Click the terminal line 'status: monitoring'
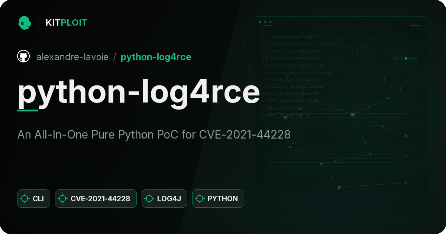 (282, 115)
